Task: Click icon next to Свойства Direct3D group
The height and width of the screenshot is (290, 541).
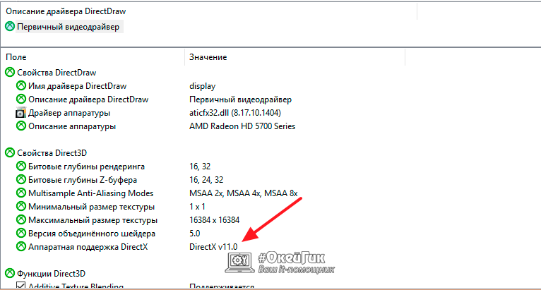Action: tap(10, 152)
